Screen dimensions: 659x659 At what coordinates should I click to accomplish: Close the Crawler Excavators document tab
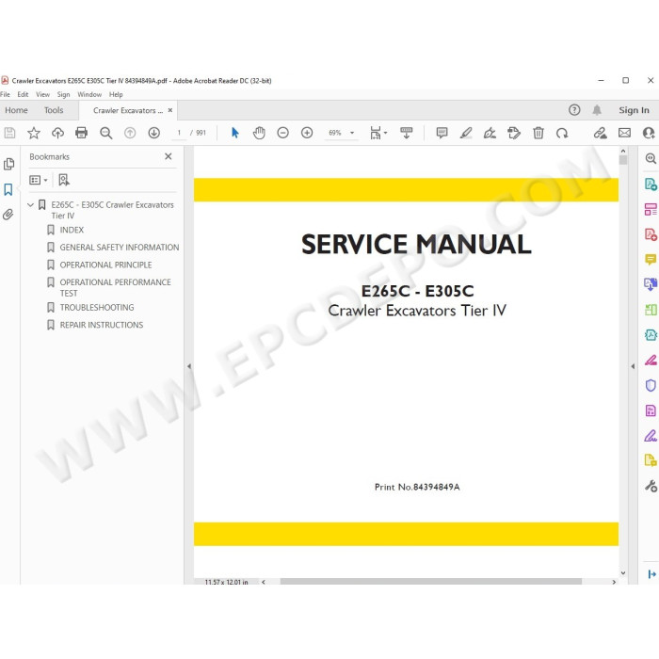click(x=170, y=110)
